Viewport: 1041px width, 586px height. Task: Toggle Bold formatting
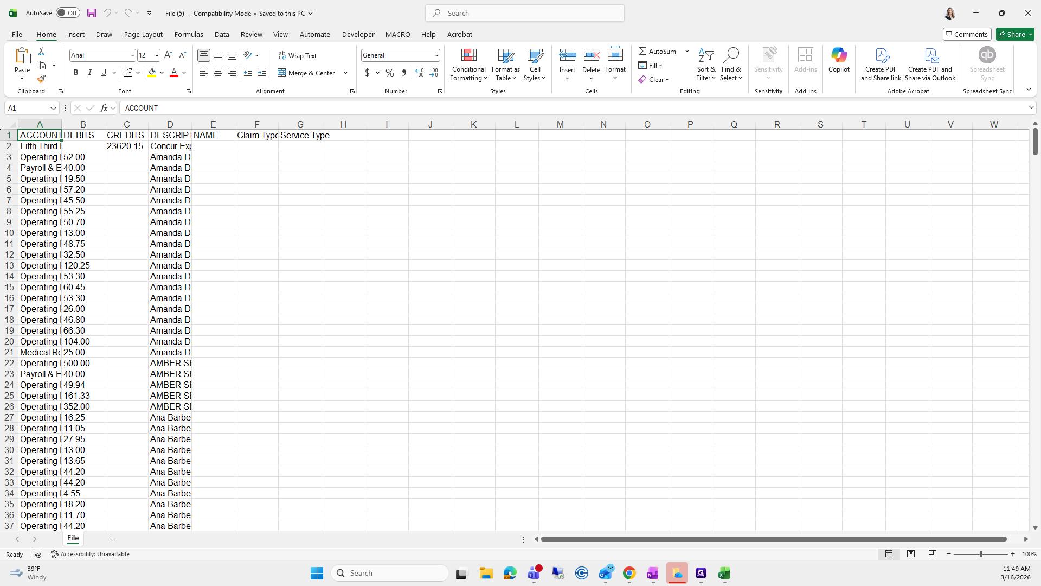76,73
